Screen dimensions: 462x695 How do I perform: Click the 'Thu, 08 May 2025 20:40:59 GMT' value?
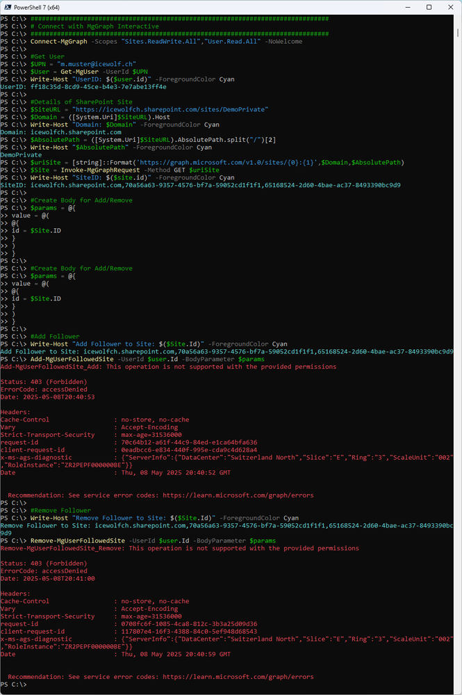click(x=176, y=654)
